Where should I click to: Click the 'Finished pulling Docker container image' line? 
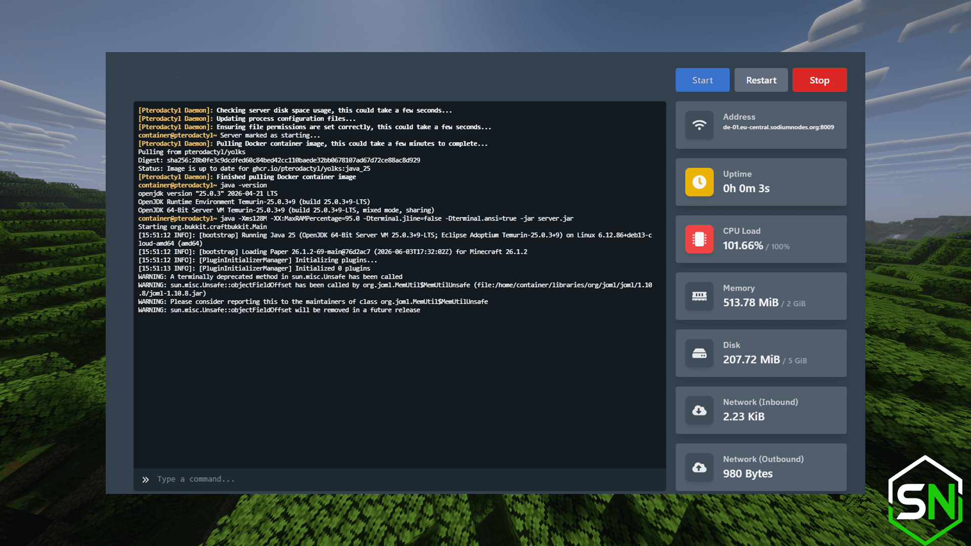click(x=247, y=177)
